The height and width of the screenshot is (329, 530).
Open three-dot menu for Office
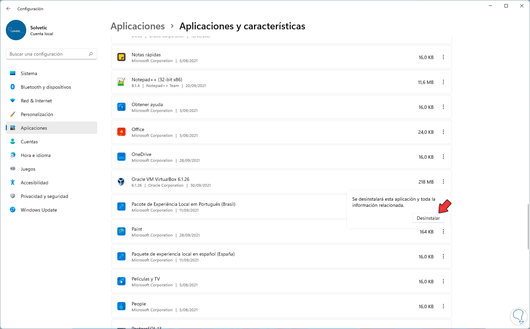[x=443, y=132]
